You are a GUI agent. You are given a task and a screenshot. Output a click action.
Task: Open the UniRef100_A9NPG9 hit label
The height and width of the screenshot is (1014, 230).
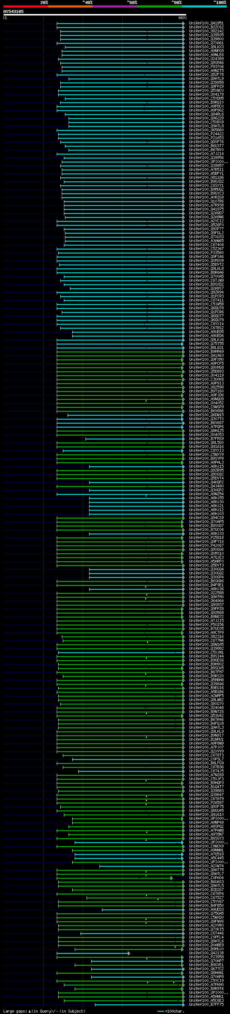point(206,51)
